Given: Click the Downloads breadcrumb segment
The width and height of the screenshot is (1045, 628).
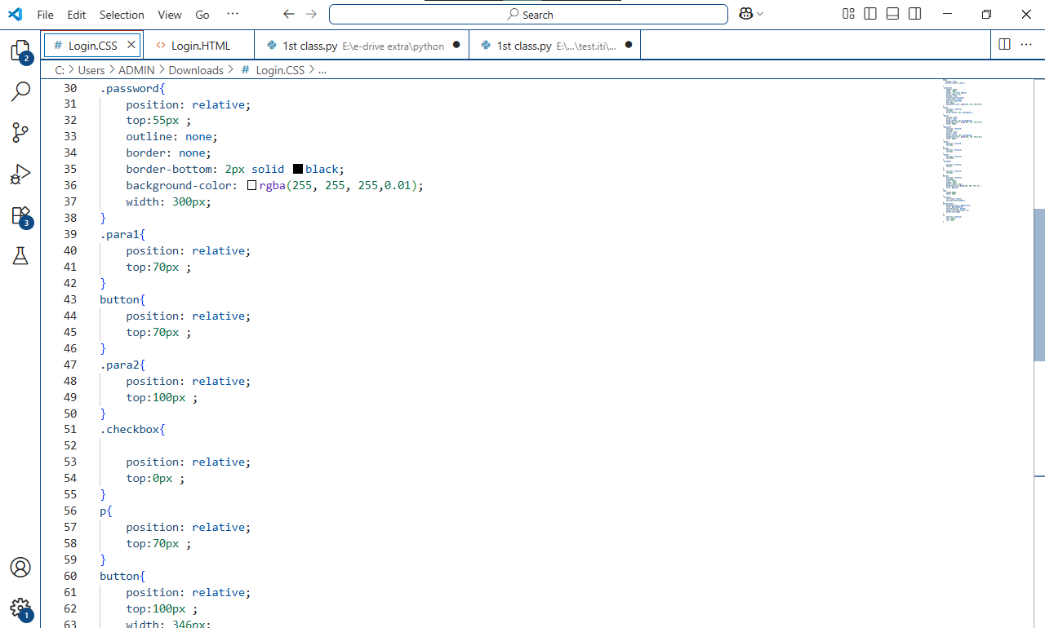Looking at the screenshot, I should coord(196,70).
